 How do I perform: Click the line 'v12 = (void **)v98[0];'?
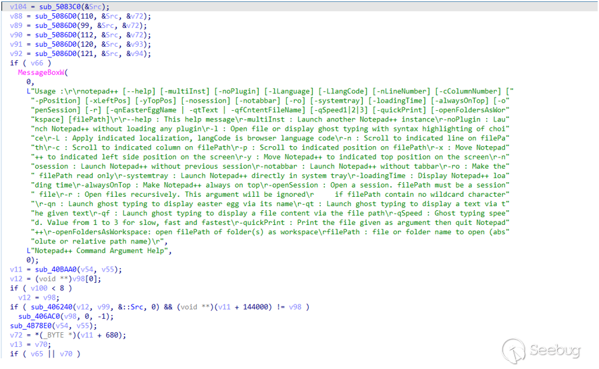point(56,279)
